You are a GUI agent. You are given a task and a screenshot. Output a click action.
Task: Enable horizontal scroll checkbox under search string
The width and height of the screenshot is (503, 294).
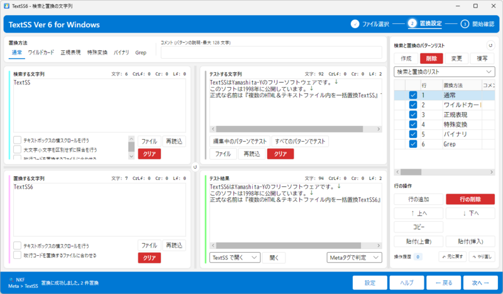point(18,140)
